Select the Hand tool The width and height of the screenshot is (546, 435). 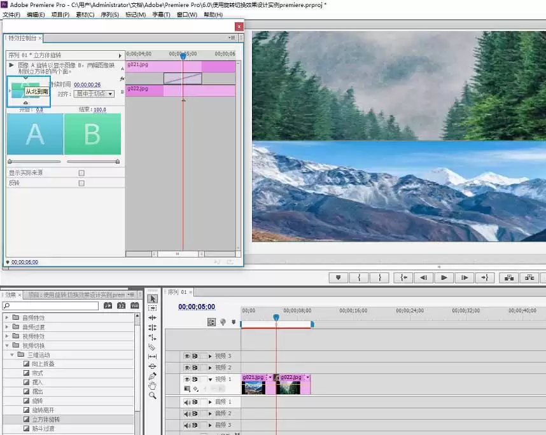tap(152, 385)
